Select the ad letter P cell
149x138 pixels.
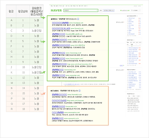pos(11,99)
